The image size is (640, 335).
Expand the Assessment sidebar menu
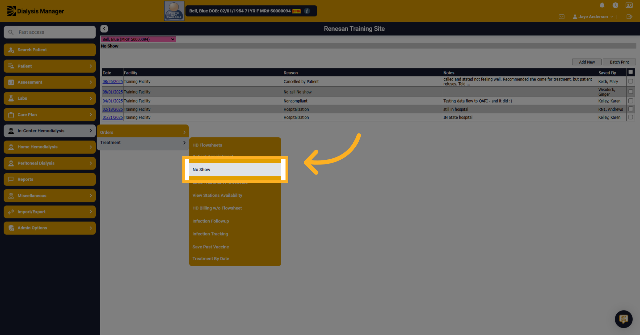pyautogui.click(x=50, y=82)
